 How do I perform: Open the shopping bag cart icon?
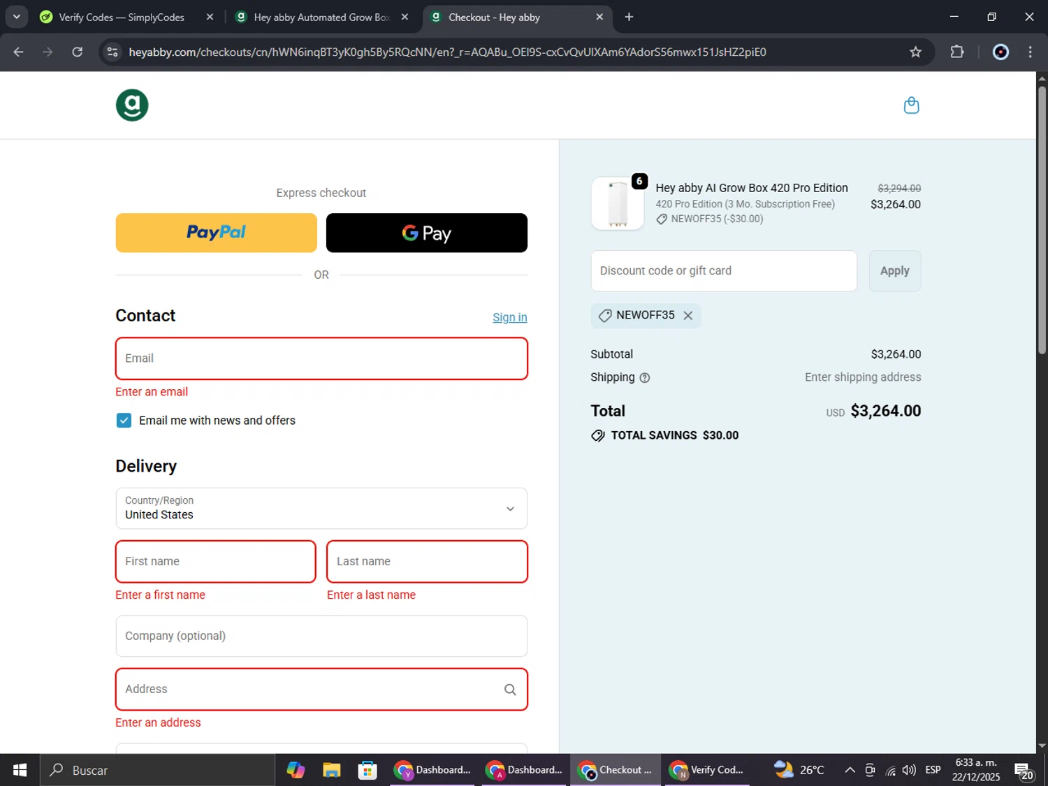pyautogui.click(x=911, y=105)
